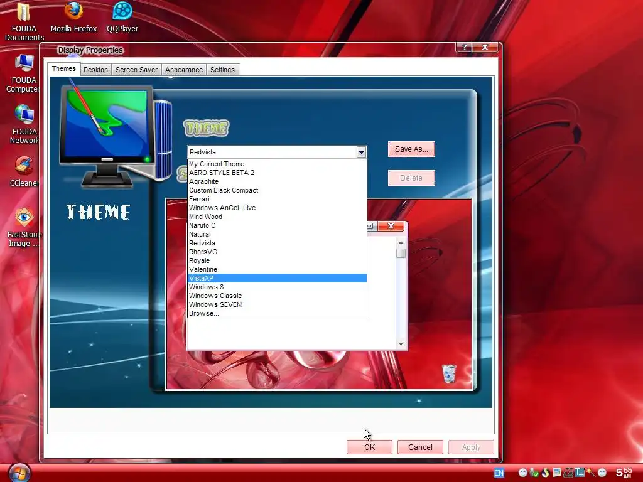The image size is (643, 482).
Task: Open FOUDA Network desktop icon
Action: point(24,125)
